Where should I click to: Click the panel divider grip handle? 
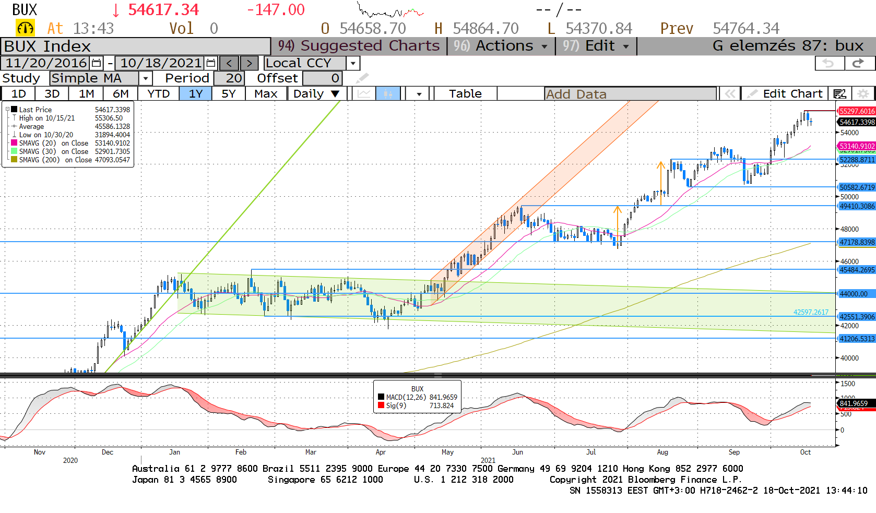coord(438,375)
